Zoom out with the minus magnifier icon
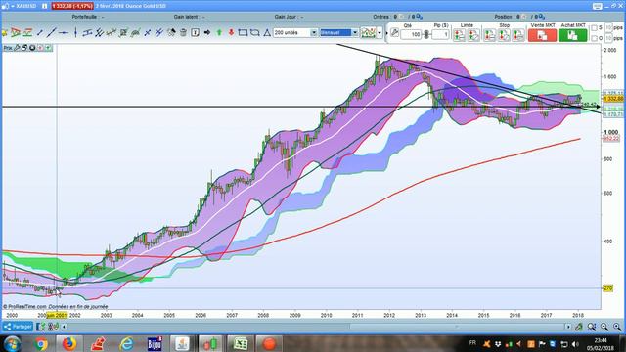626x352 pixels. coord(604,327)
